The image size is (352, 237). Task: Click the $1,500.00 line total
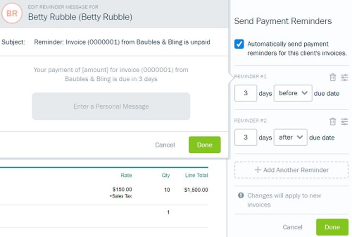coord(196,190)
